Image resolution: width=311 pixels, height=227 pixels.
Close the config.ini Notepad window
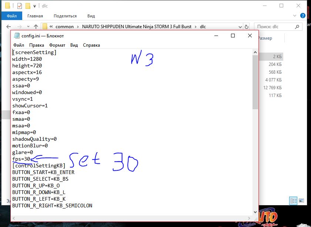click(250, 36)
